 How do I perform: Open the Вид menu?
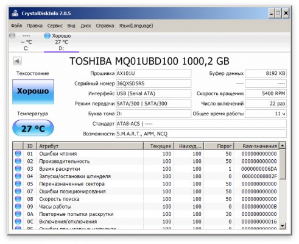tap(71, 26)
